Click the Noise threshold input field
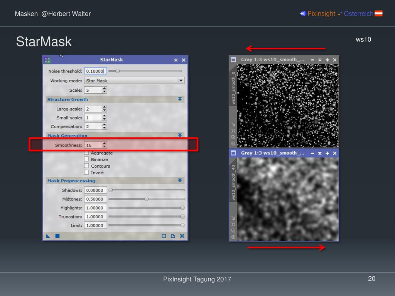395x296 pixels. [95, 71]
